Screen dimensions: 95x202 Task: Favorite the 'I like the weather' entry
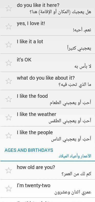coord(9,117)
